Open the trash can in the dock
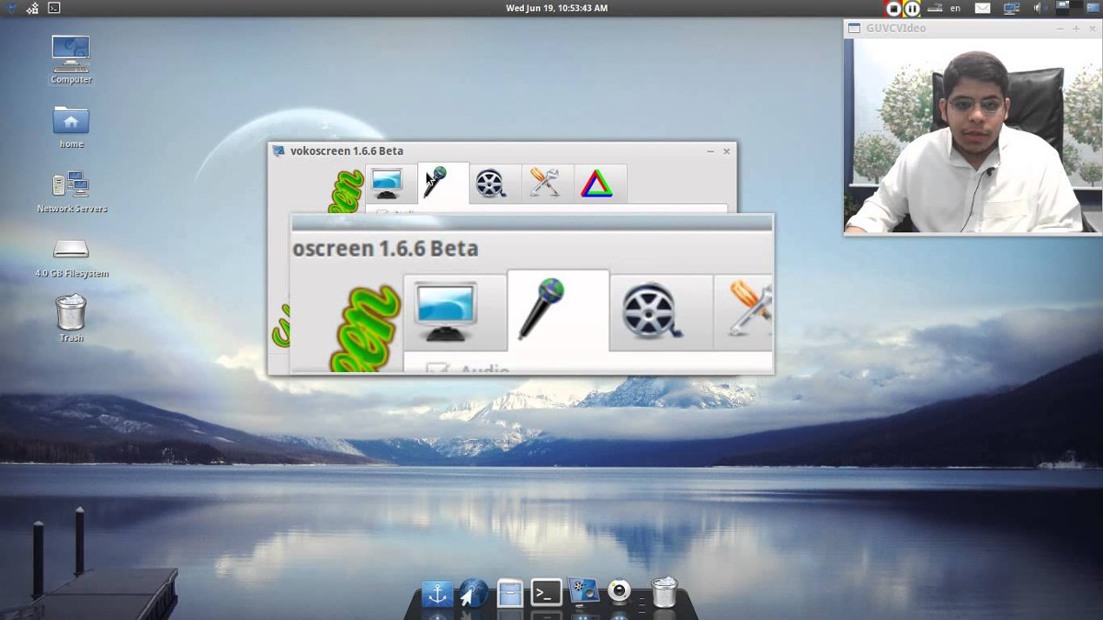Screen dimensions: 1103x620 pos(664,592)
